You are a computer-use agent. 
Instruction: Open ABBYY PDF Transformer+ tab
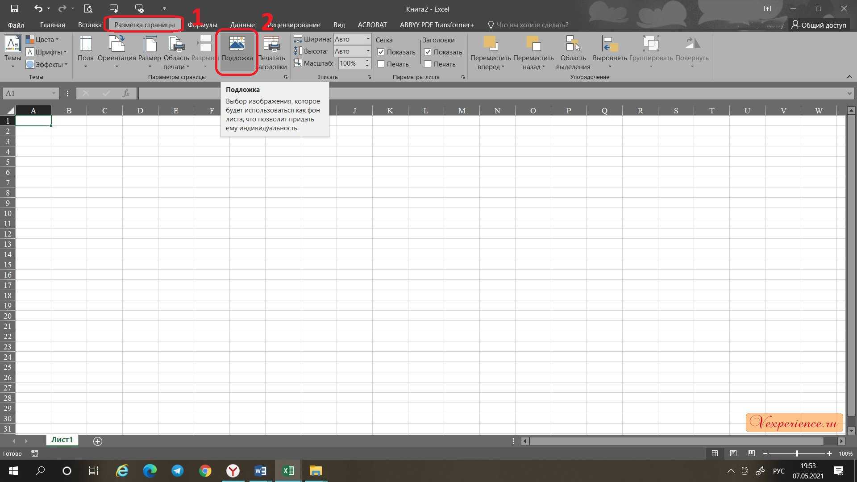click(x=437, y=25)
